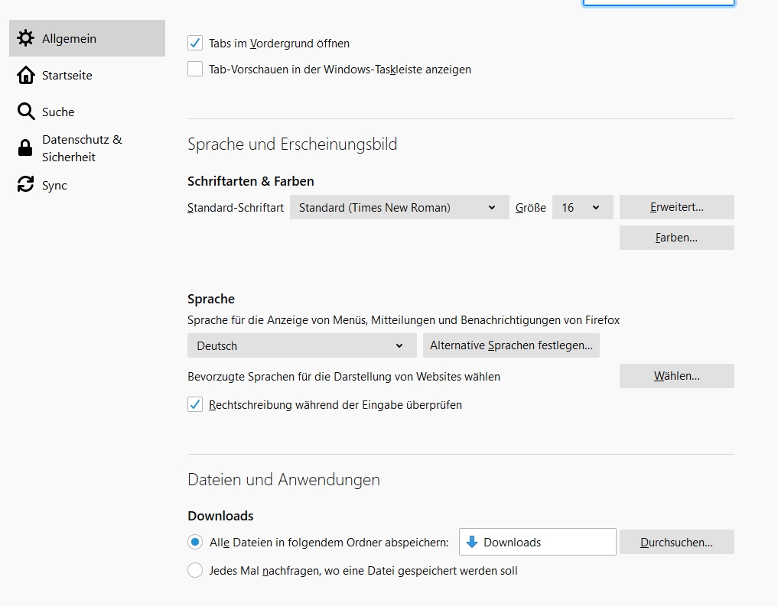Enable Tab-Vorschauen in der Windows-Taskleiste

coord(195,70)
